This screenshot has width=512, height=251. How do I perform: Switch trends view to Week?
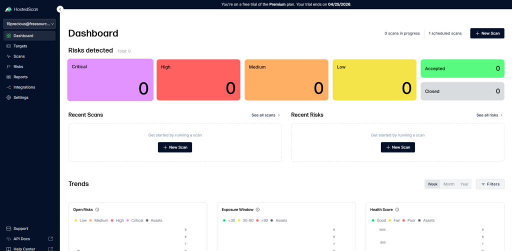[x=432, y=184]
